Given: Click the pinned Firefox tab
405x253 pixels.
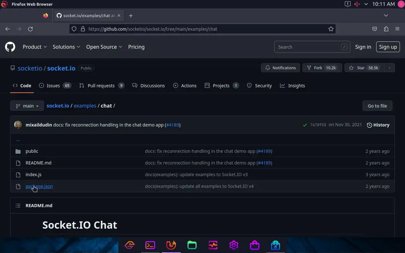Looking at the screenshot, I should [x=46, y=15].
